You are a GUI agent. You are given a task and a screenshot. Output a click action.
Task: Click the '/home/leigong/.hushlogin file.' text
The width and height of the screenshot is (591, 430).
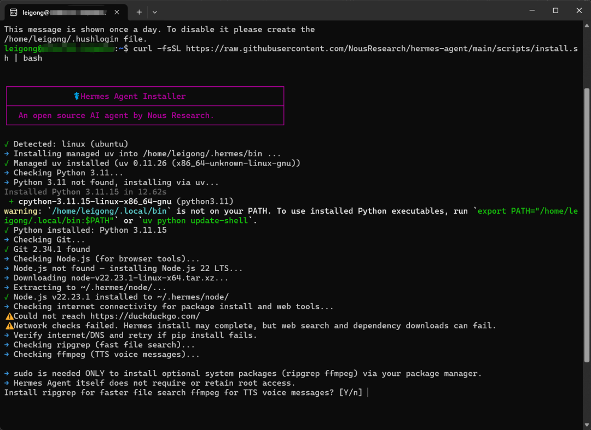[76, 39]
